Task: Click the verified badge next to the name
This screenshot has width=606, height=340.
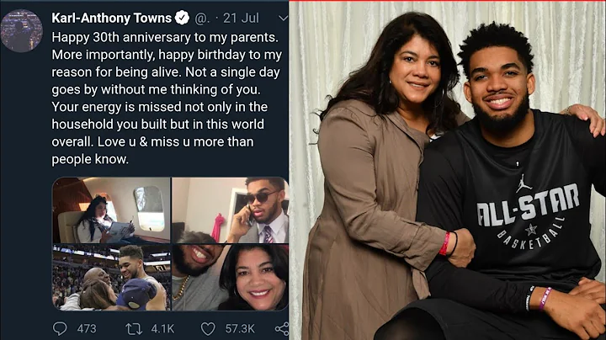Action: pos(180,18)
